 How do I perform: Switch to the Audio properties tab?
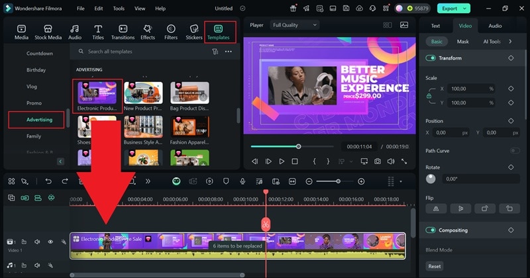[x=495, y=26]
